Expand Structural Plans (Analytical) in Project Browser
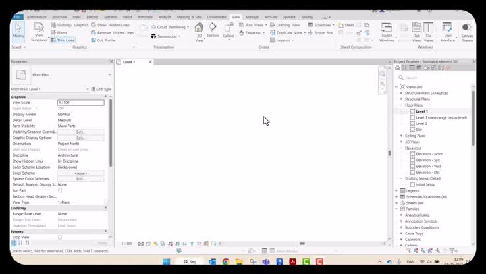This screenshot has width=486, height=274. pyautogui.click(x=402, y=93)
